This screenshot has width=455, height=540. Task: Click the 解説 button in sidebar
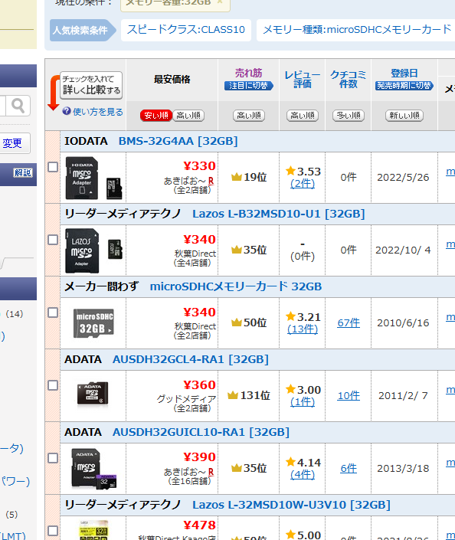point(23,172)
